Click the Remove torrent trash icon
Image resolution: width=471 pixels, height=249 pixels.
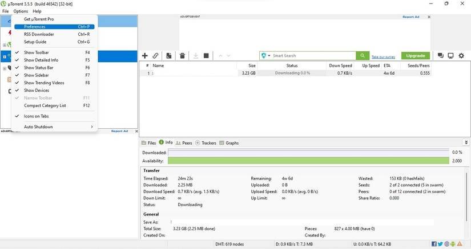pos(182,56)
